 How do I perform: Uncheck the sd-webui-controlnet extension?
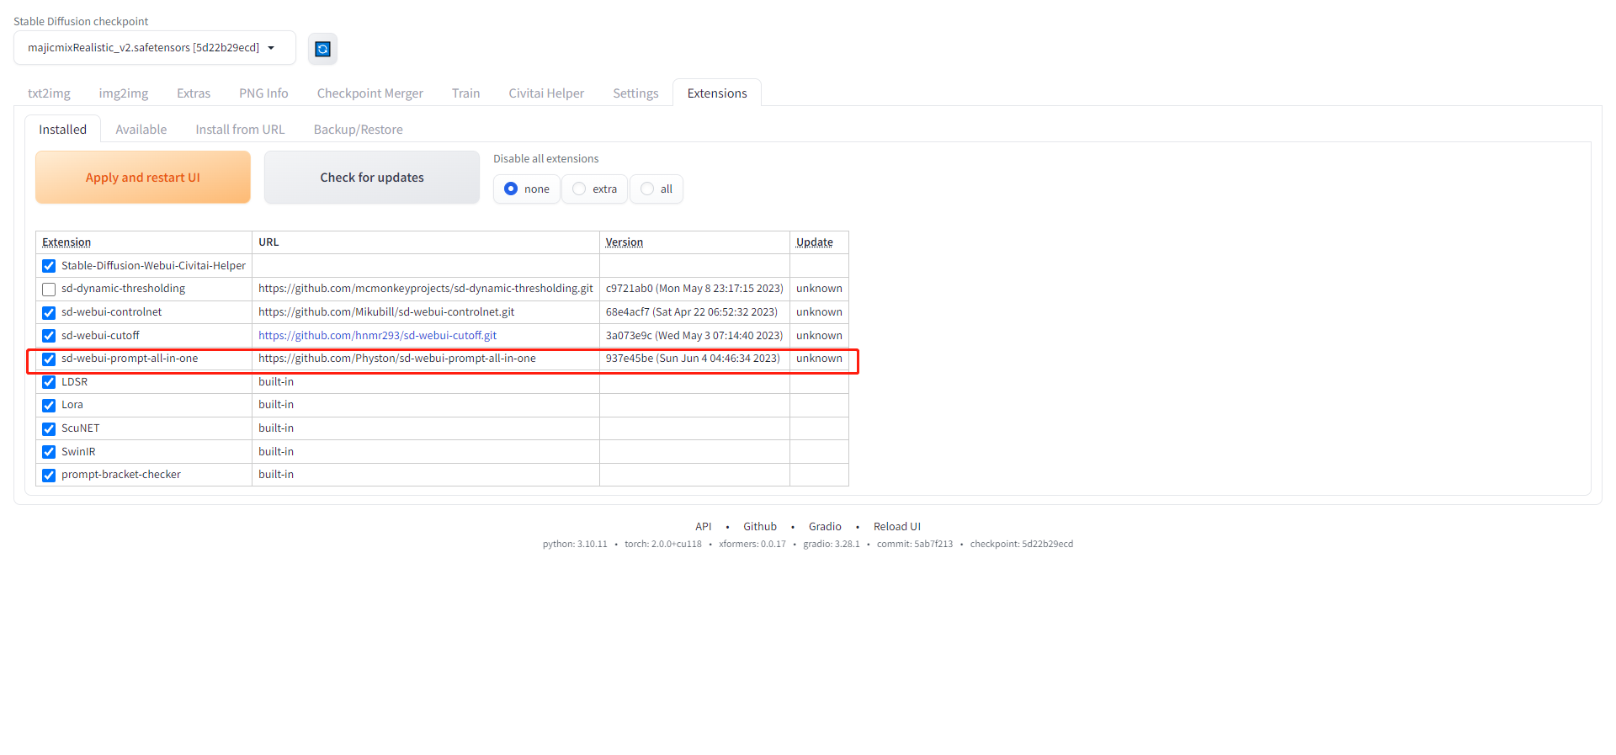[x=49, y=313]
